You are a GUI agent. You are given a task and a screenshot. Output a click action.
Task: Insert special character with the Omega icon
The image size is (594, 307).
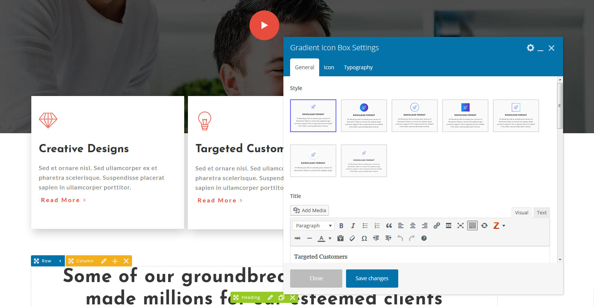[364, 238]
